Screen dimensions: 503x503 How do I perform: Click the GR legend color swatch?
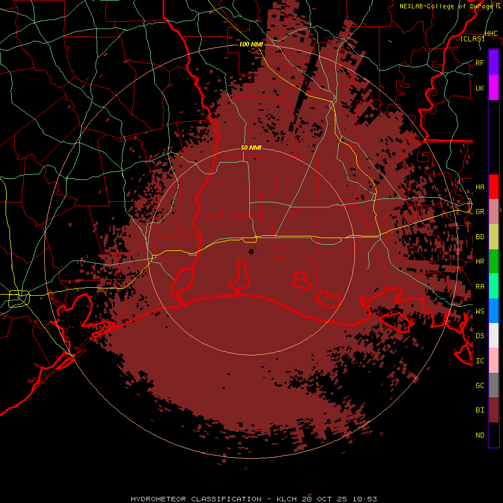coord(493,212)
